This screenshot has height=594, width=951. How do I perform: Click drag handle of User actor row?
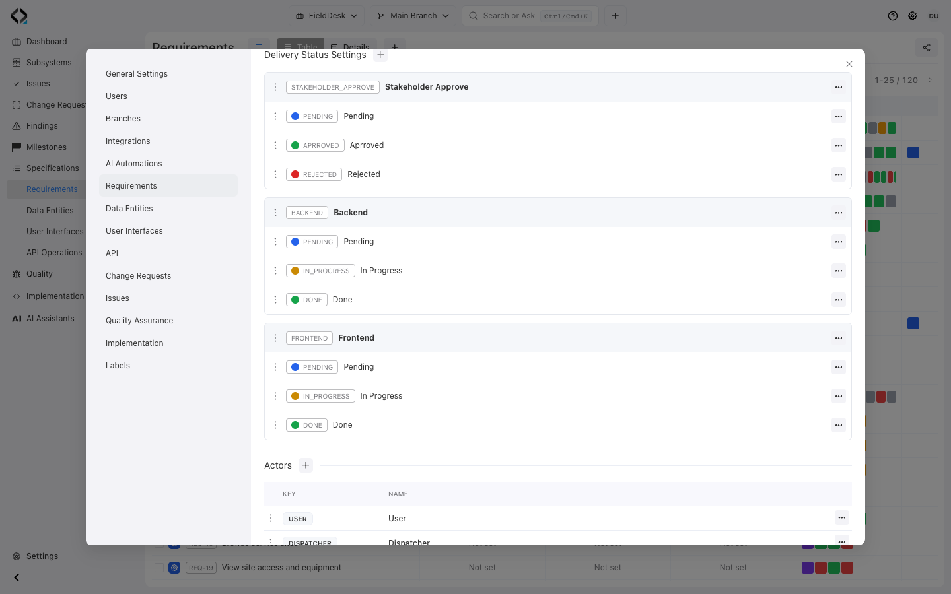[x=271, y=518]
